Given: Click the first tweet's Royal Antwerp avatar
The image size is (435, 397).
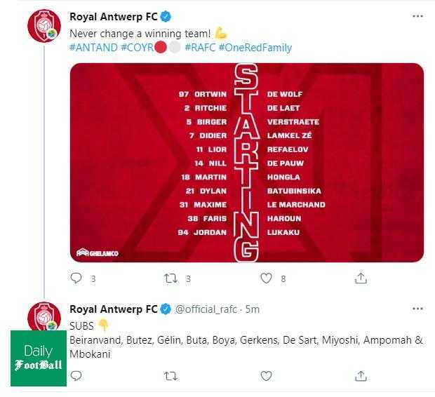Looking at the screenshot, I should tap(44, 26).
